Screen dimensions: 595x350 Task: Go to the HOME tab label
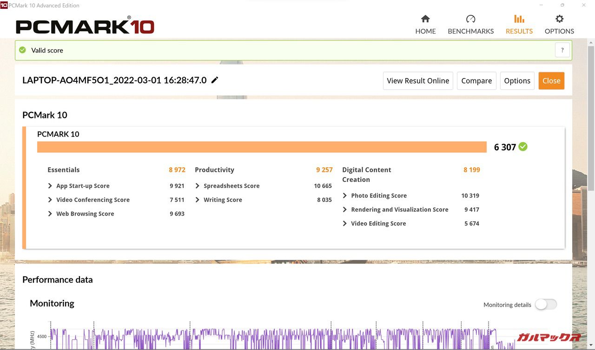click(x=425, y=31)
